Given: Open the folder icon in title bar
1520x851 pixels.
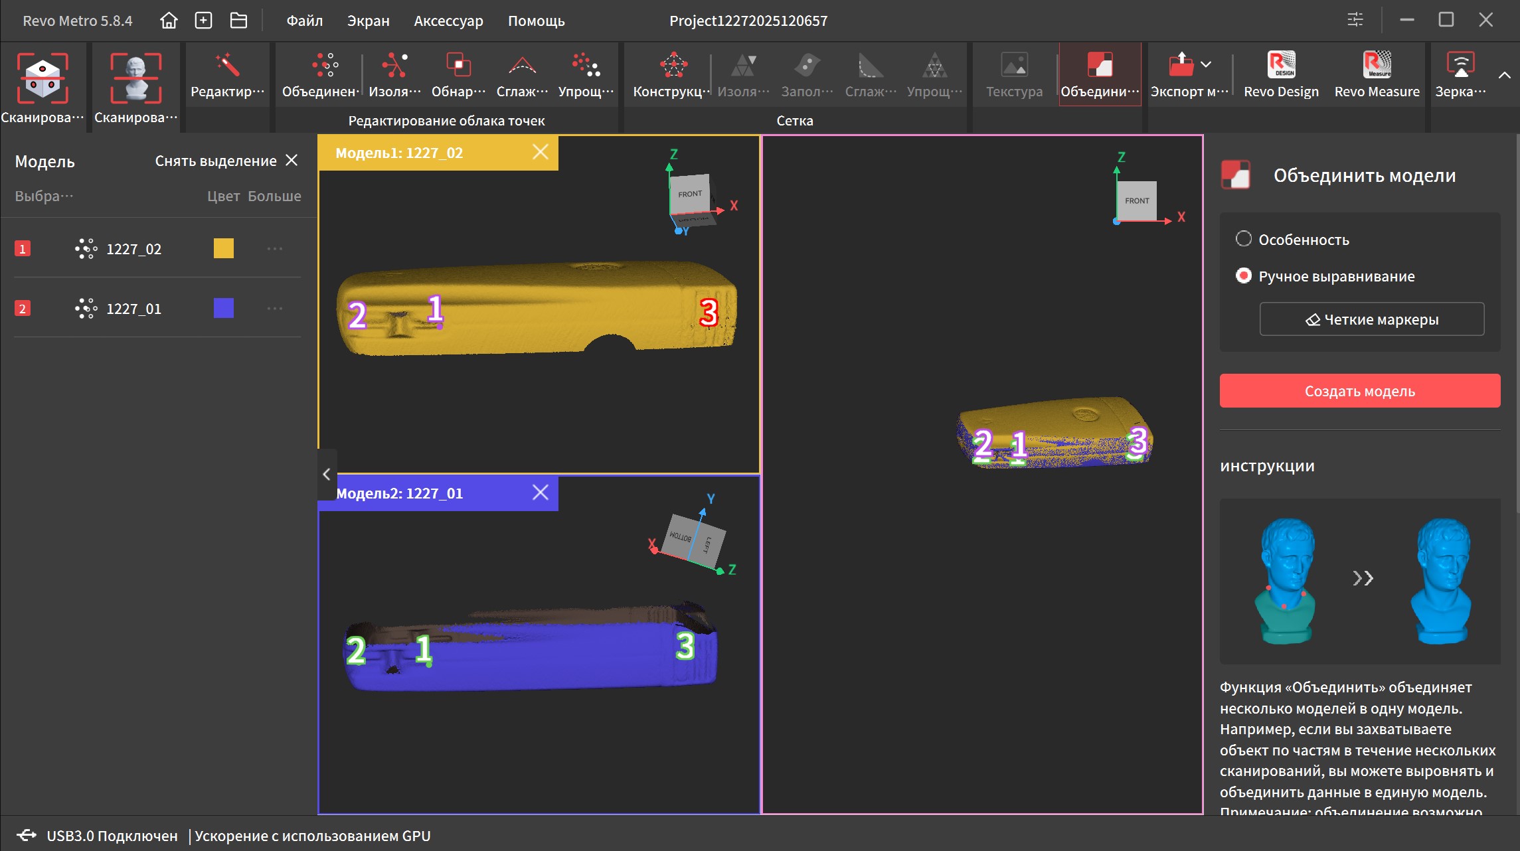Looking at the screenshot, I should 238,21.
